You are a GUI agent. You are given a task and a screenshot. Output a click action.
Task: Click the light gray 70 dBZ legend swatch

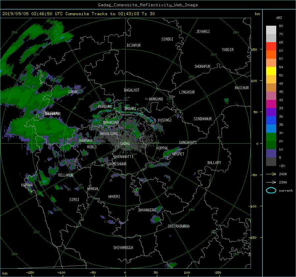[x=271, y=30]
